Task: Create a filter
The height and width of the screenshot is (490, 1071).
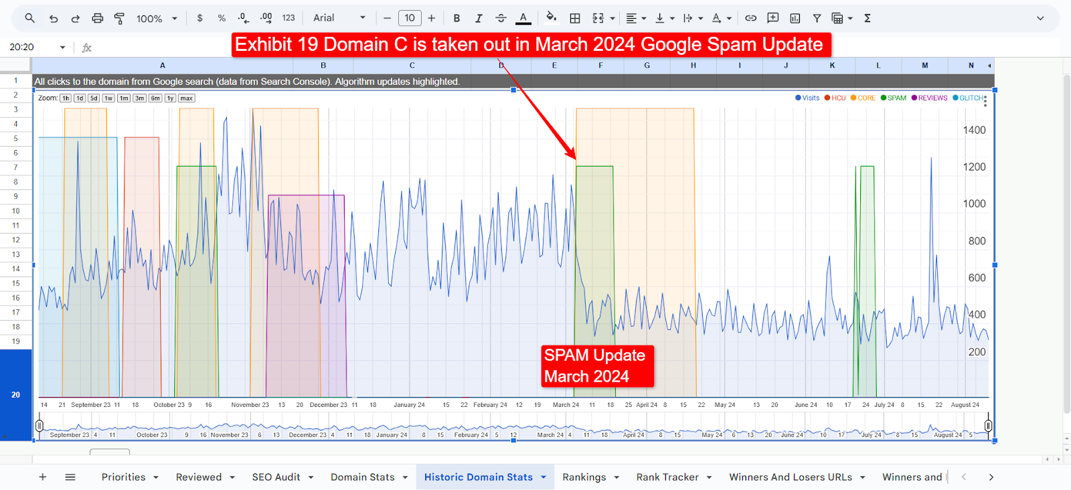Action: click(817, 18)
